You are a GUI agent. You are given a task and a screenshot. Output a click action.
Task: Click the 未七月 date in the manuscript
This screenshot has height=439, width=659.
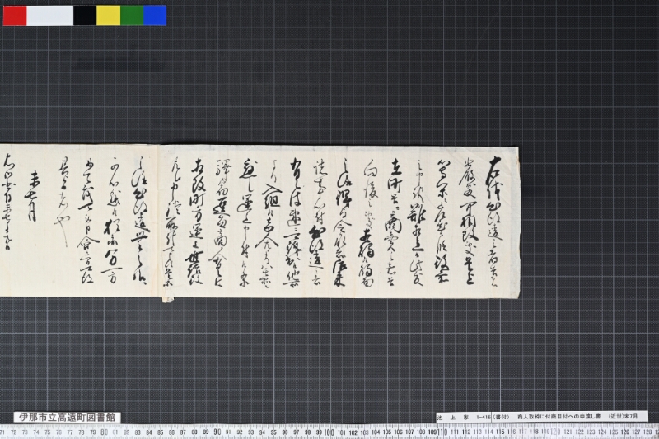pos(32,197)
